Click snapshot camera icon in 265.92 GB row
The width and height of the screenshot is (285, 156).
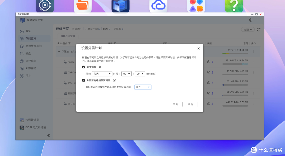click(209, 93)
